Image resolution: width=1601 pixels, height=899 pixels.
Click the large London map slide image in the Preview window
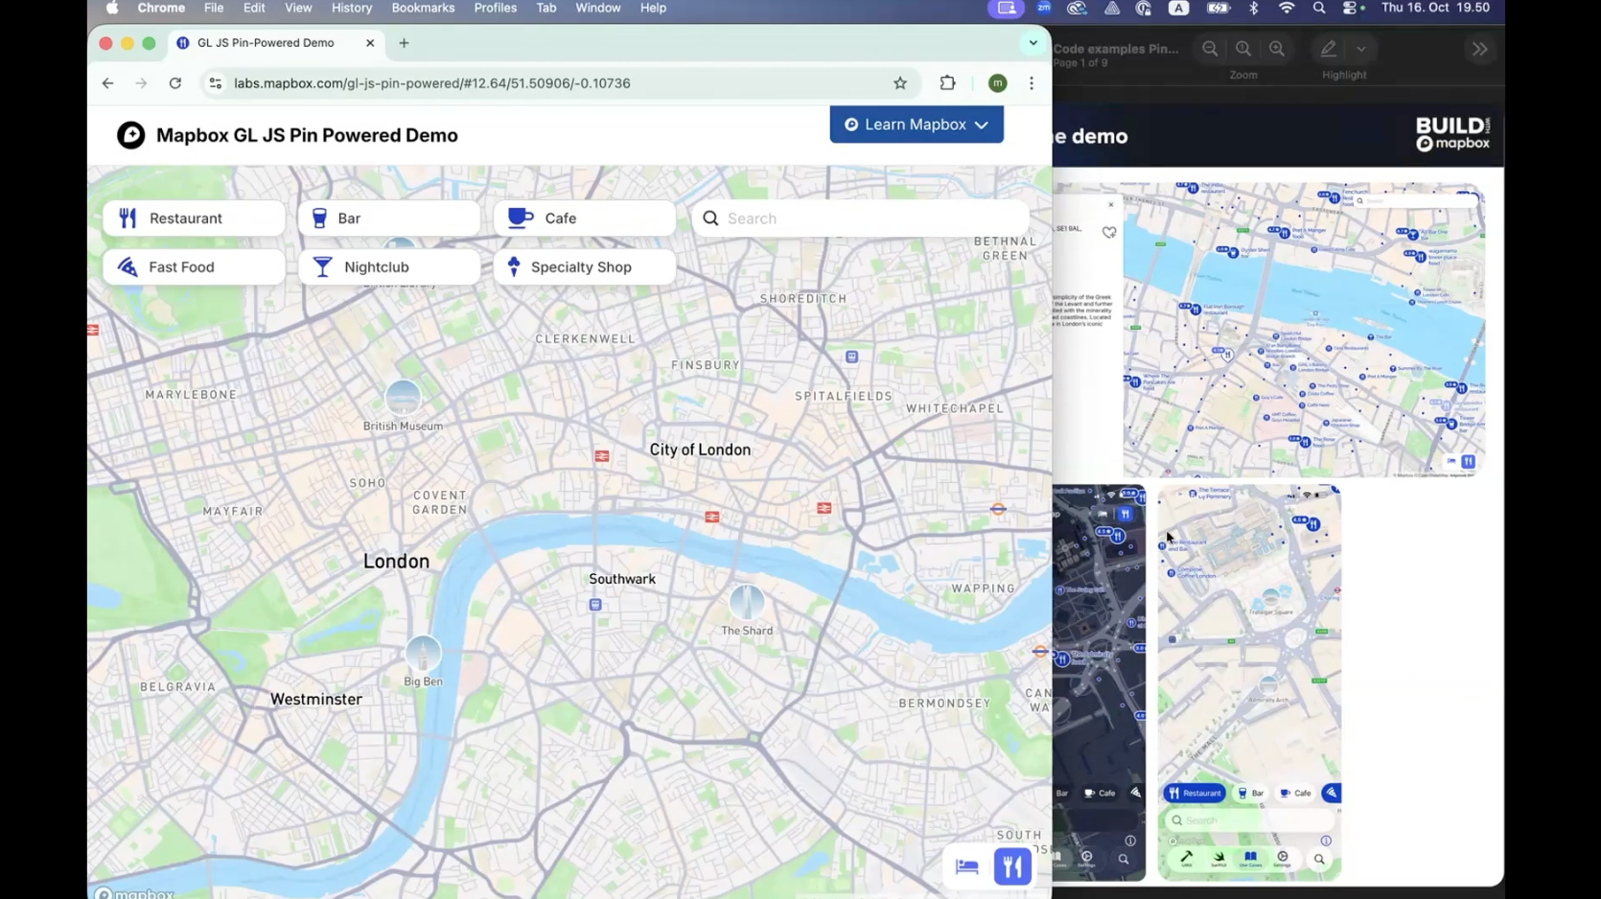1304,330
